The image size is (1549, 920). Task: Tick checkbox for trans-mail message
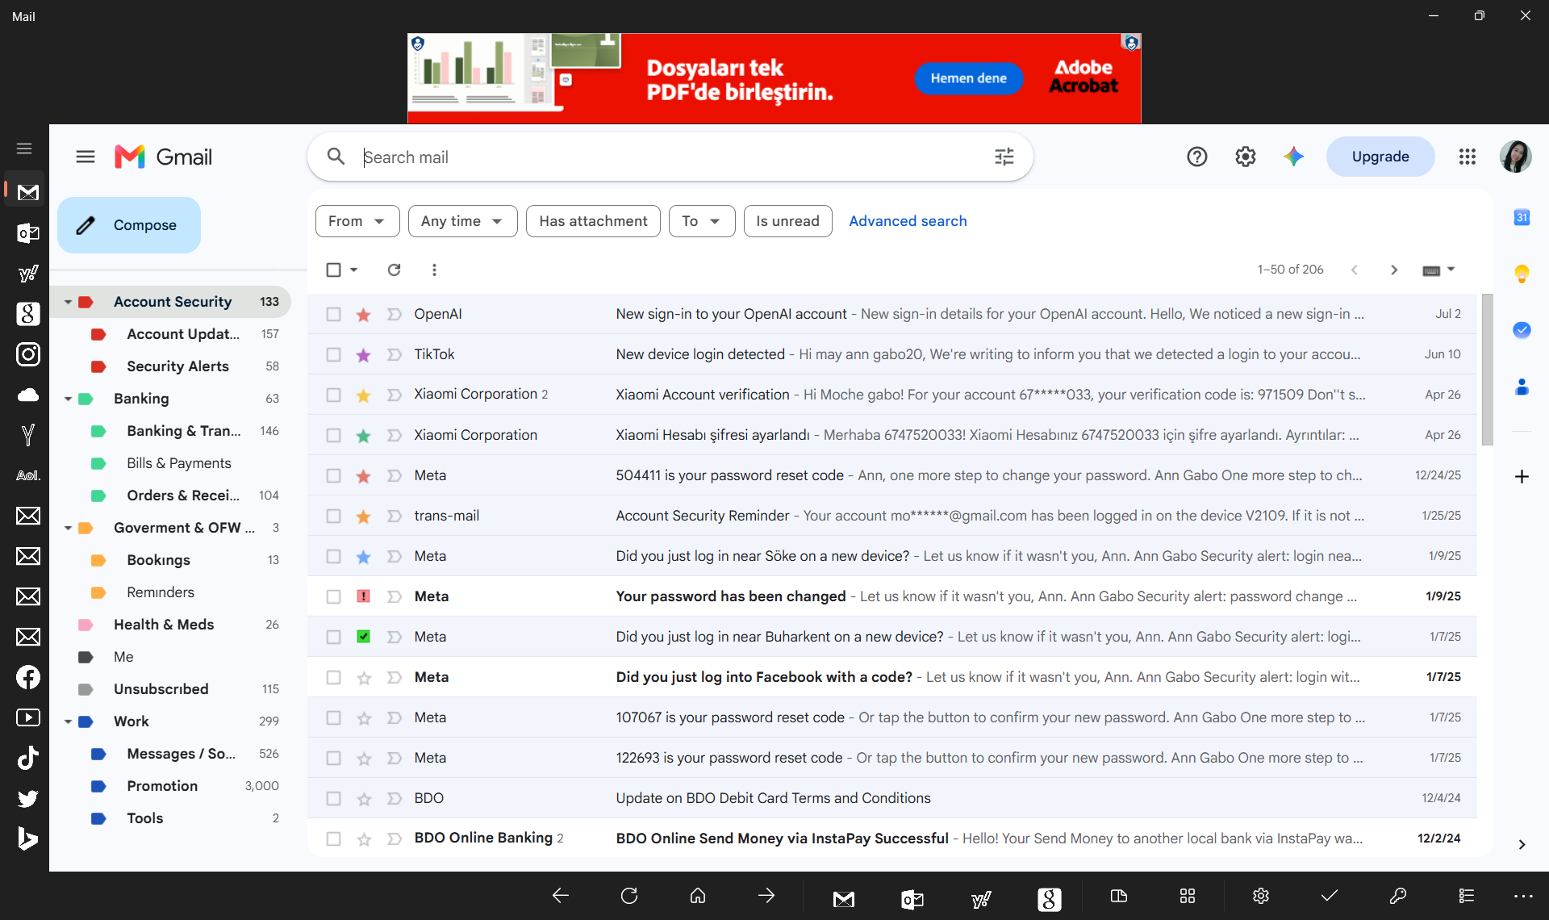pos(333,516)
